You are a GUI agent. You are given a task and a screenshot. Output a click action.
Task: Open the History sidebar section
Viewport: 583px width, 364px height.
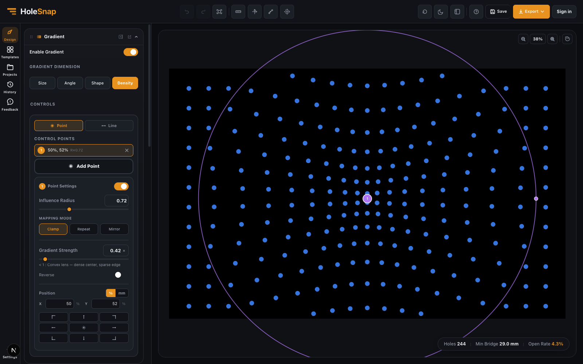10,87
